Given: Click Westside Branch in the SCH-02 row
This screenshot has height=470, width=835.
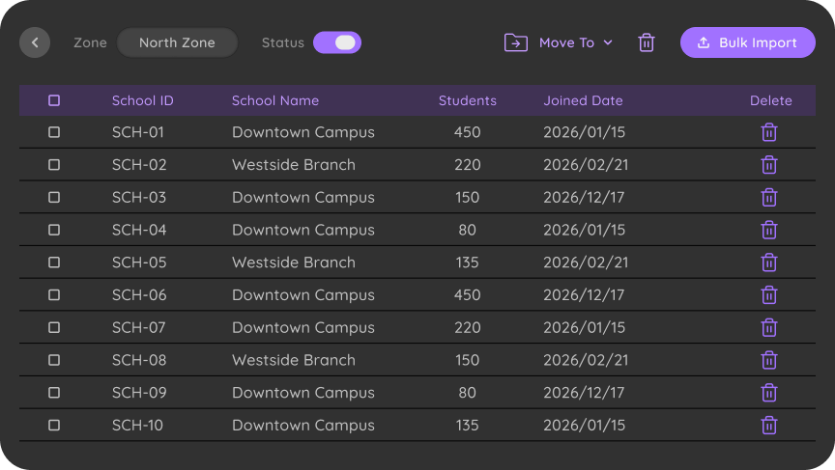Looking at the screenshot, I should click(294, 165).
